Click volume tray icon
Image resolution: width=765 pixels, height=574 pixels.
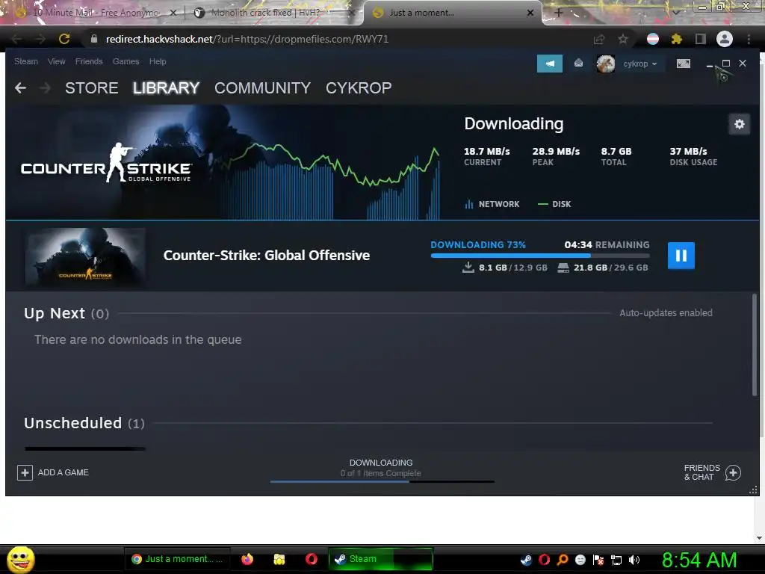[x=634, y=560]
